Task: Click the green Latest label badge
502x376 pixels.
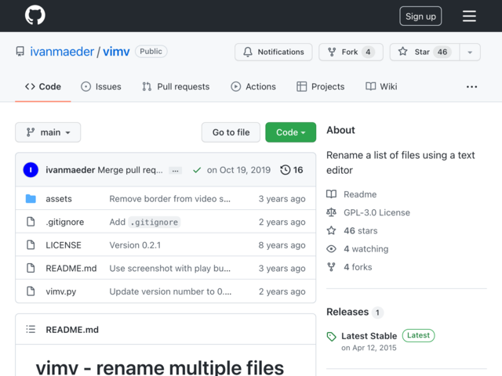Action: tap(418, 335)
